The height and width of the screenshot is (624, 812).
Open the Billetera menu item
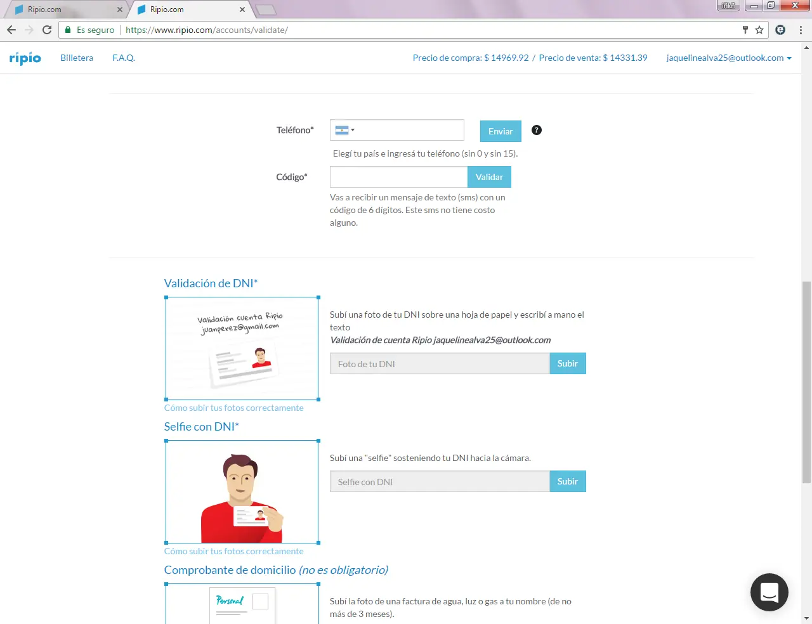coord(77,58)
